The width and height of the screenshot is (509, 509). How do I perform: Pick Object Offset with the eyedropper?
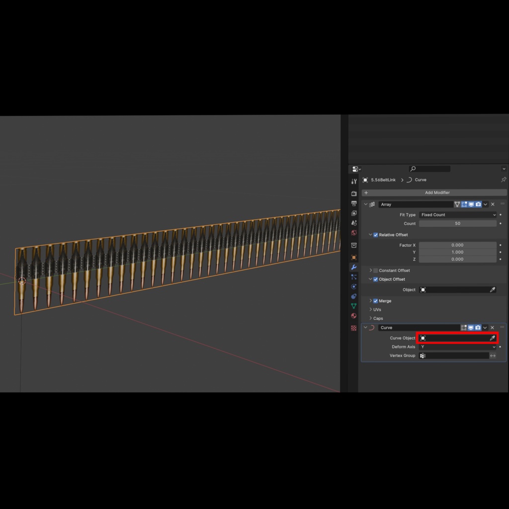coord(493,290)
